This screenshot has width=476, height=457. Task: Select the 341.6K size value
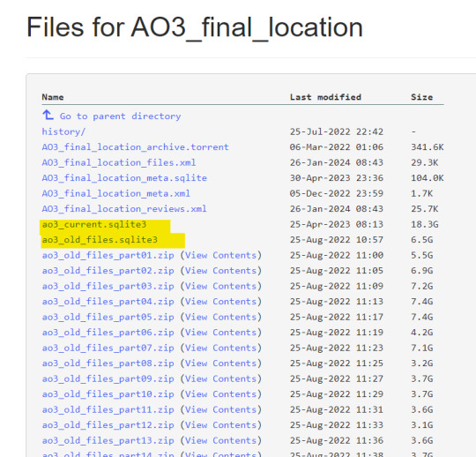428,147
